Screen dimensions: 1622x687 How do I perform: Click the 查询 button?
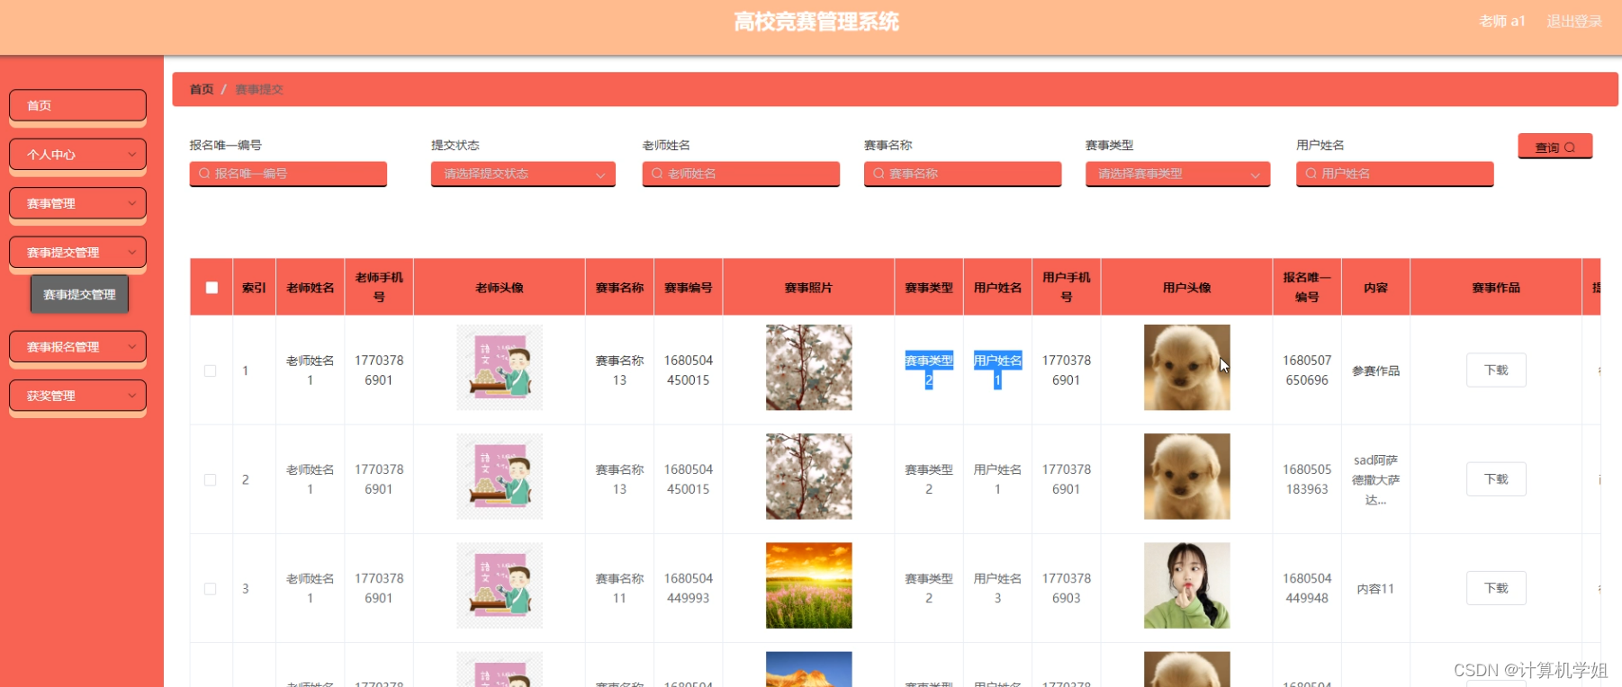pos(1554,147)
